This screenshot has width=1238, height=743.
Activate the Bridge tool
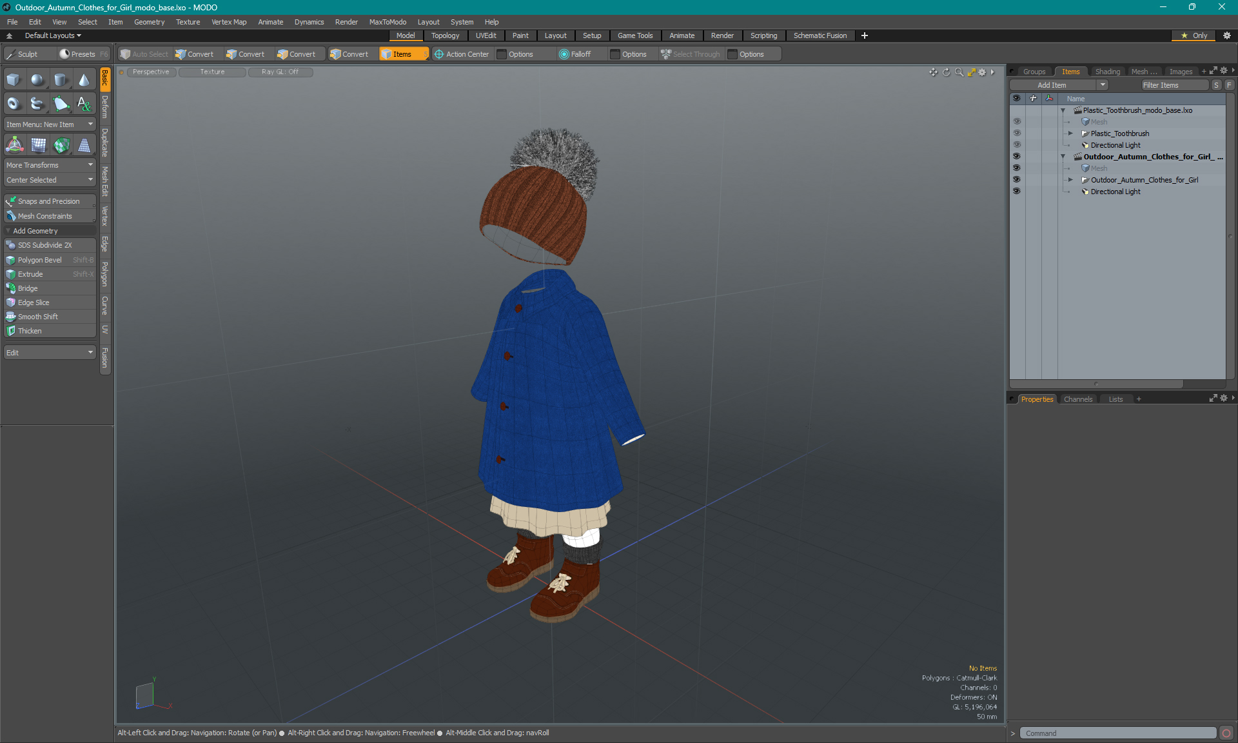(50, 288)
